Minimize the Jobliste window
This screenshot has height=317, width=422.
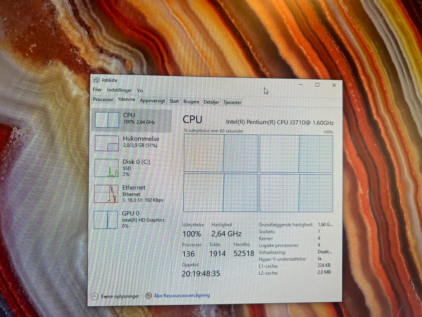[301, 85]
